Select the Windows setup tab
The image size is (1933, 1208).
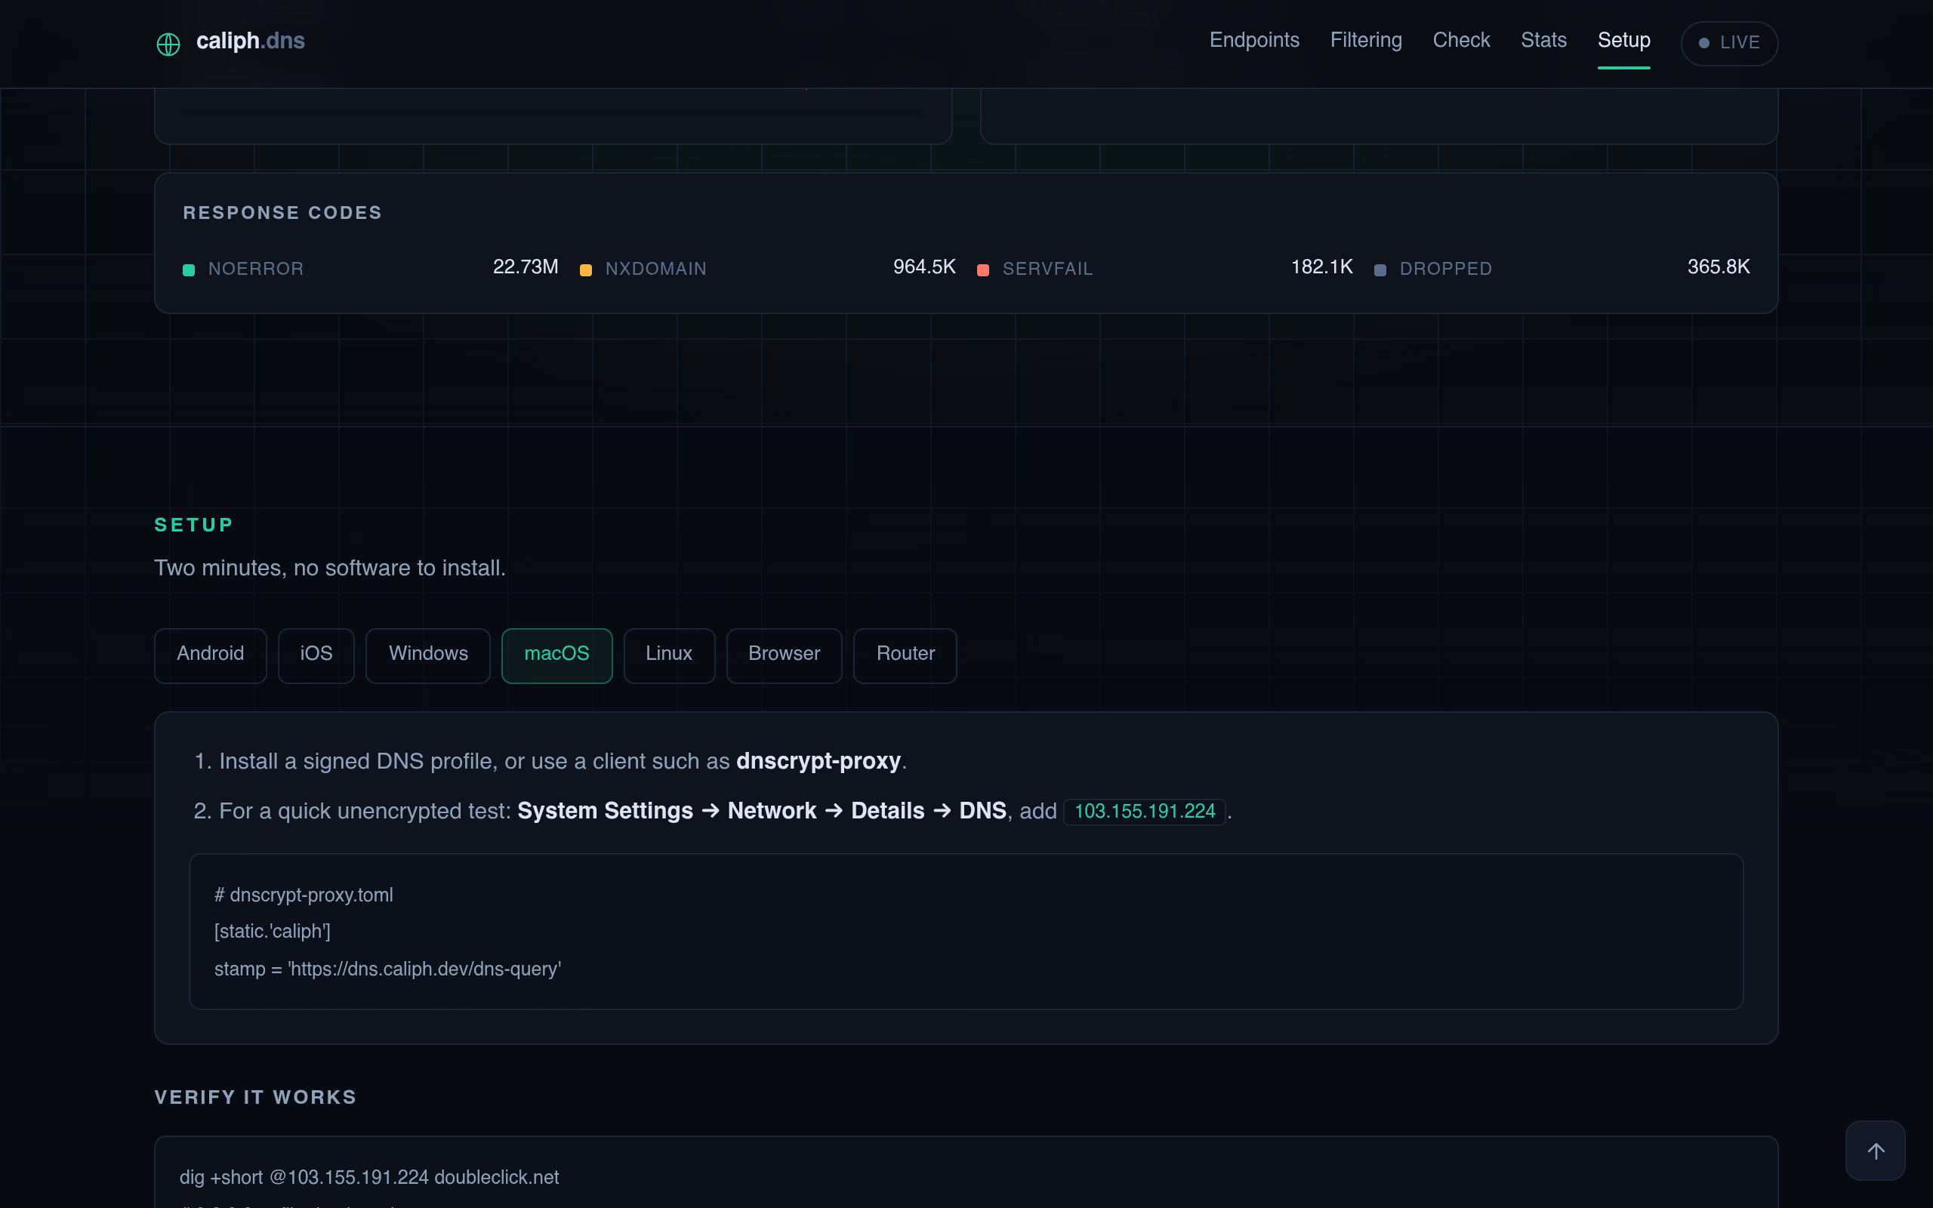point(428,655)
